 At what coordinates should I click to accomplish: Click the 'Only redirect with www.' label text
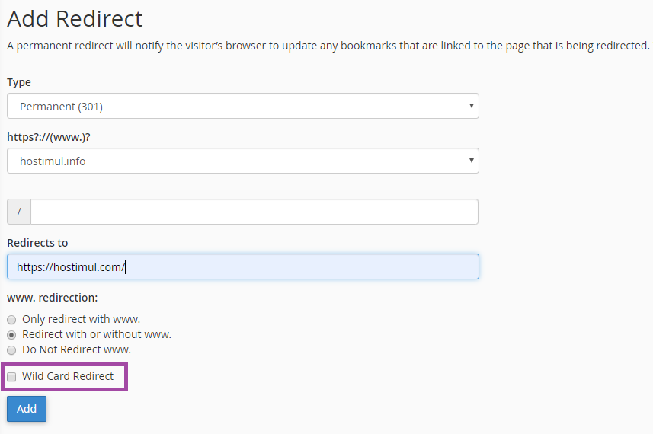tap(81, 319)
